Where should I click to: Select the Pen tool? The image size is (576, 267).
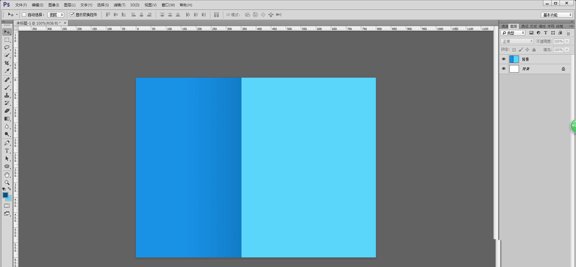[7, 143]
